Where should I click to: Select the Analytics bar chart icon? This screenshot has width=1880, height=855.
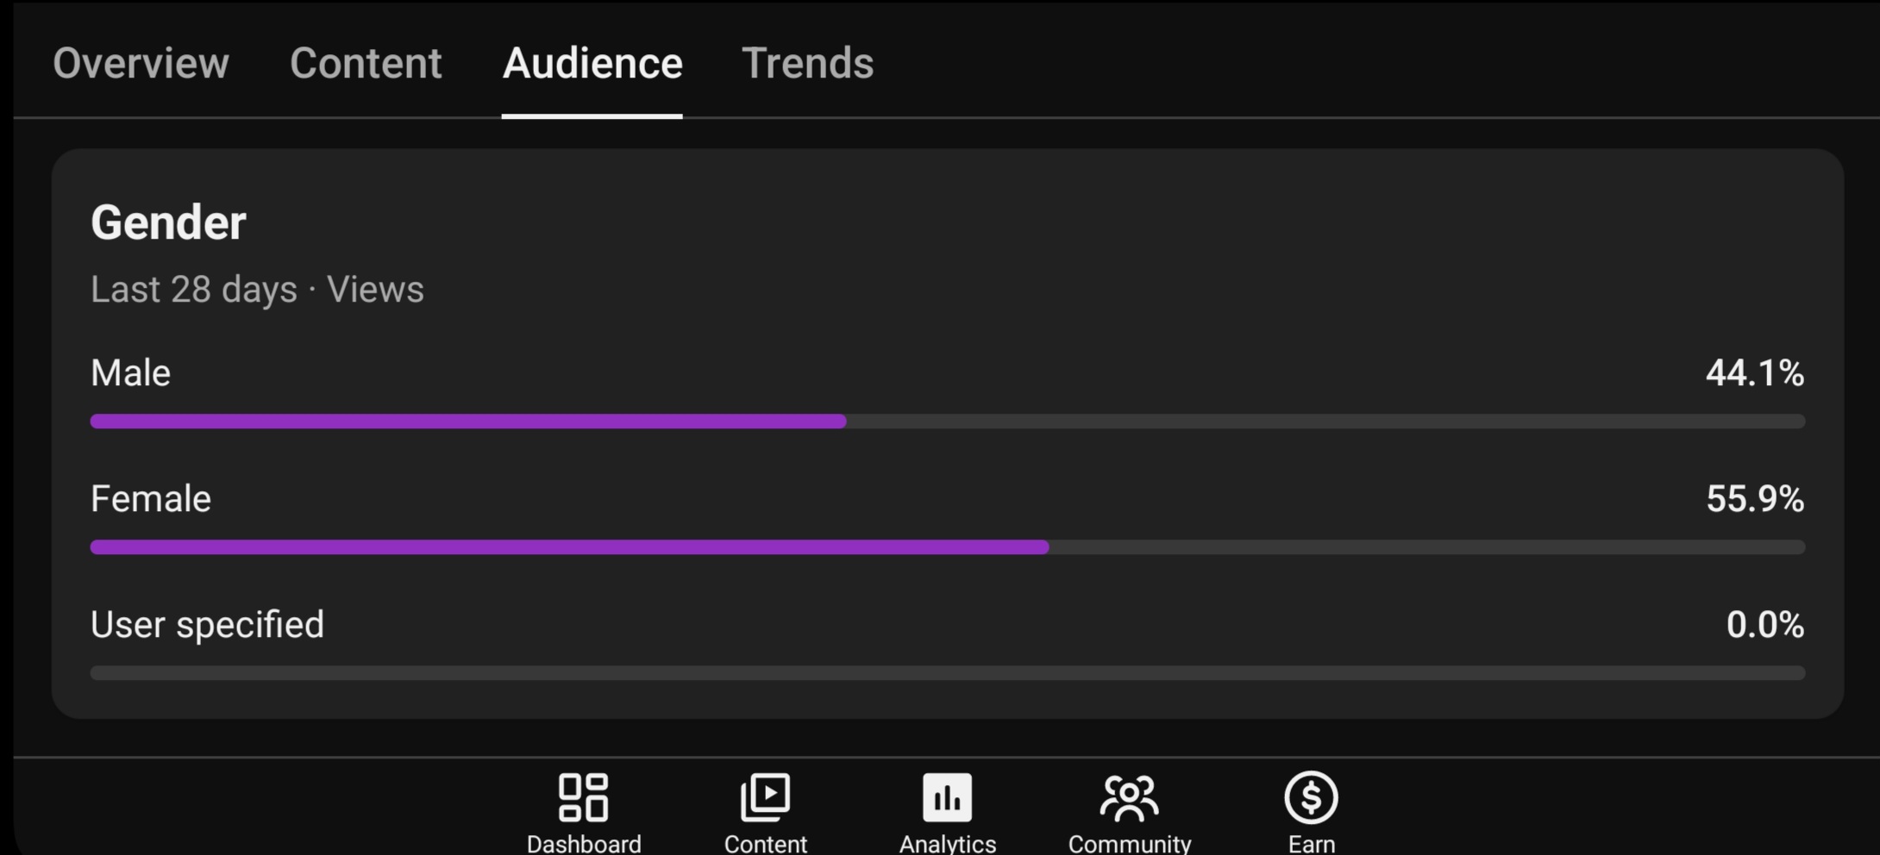[948, 797]
